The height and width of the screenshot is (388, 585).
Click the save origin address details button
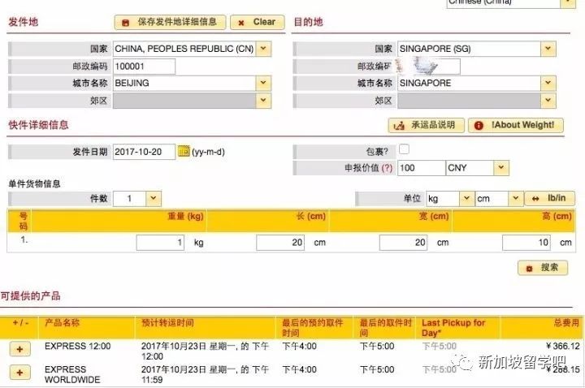169,23
